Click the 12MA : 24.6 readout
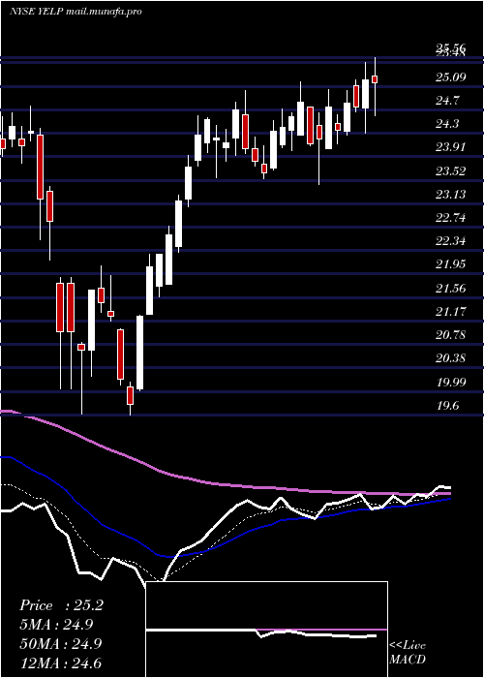This screenshot has height=678, width=484. (x=60, y=663)
